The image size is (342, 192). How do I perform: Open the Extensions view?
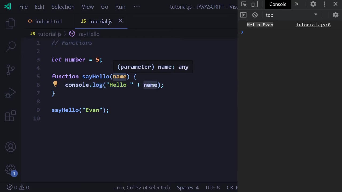point(11,116)
